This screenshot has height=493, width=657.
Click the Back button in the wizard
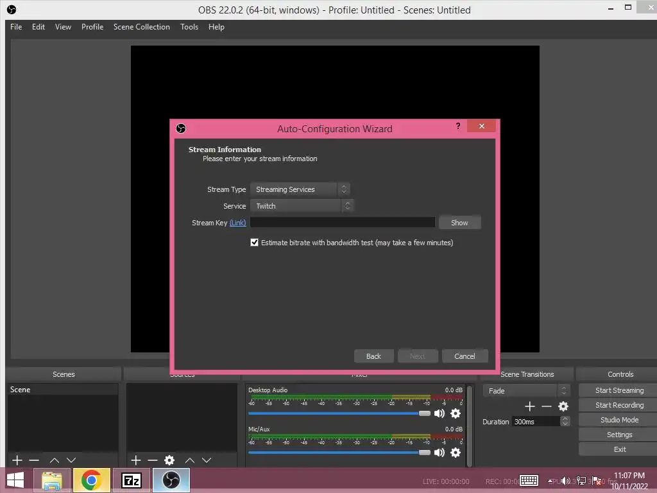[x=373, y=356]
